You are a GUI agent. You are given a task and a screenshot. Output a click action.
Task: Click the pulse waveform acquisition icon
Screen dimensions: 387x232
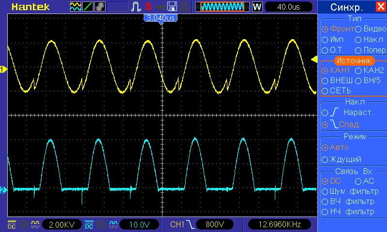(x=136, y=7)
